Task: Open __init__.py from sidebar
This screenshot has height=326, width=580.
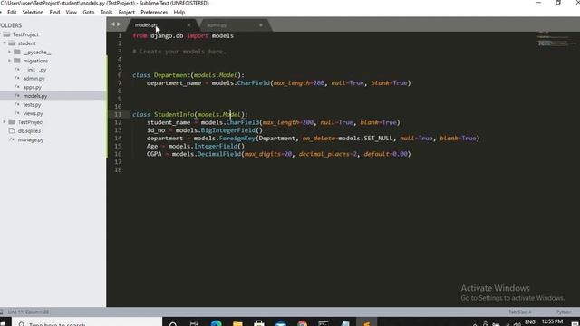Action: pos(34,70)
